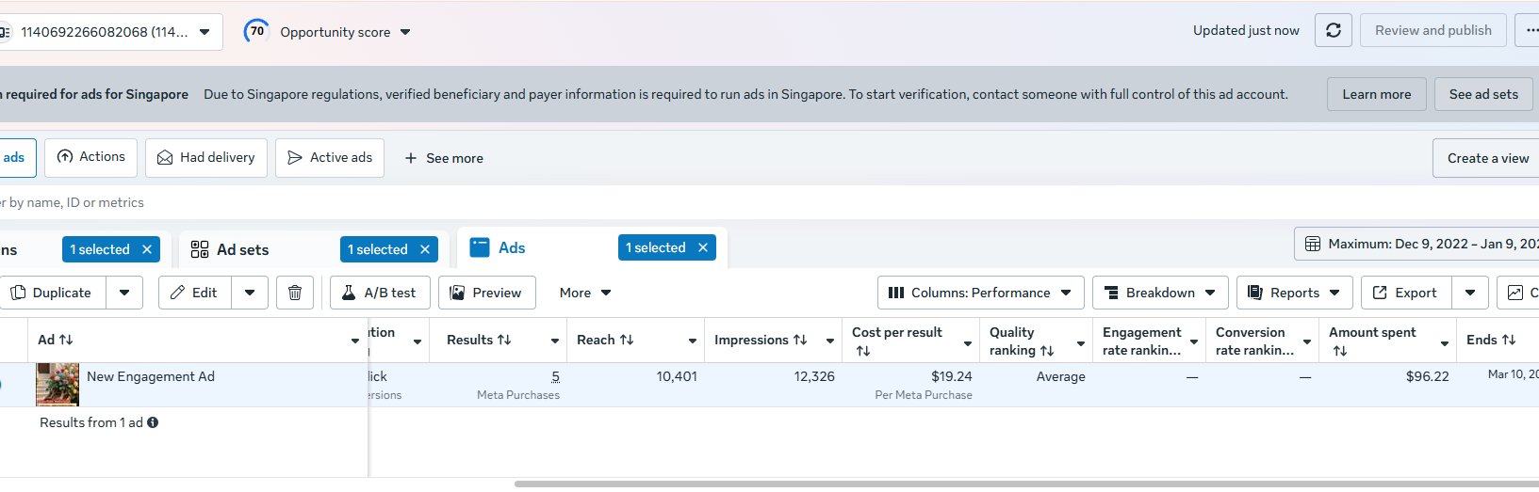Click the info icon beside Results from 1 ad

point(153,422)
